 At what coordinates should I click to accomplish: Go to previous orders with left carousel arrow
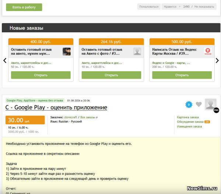(5, 61)
